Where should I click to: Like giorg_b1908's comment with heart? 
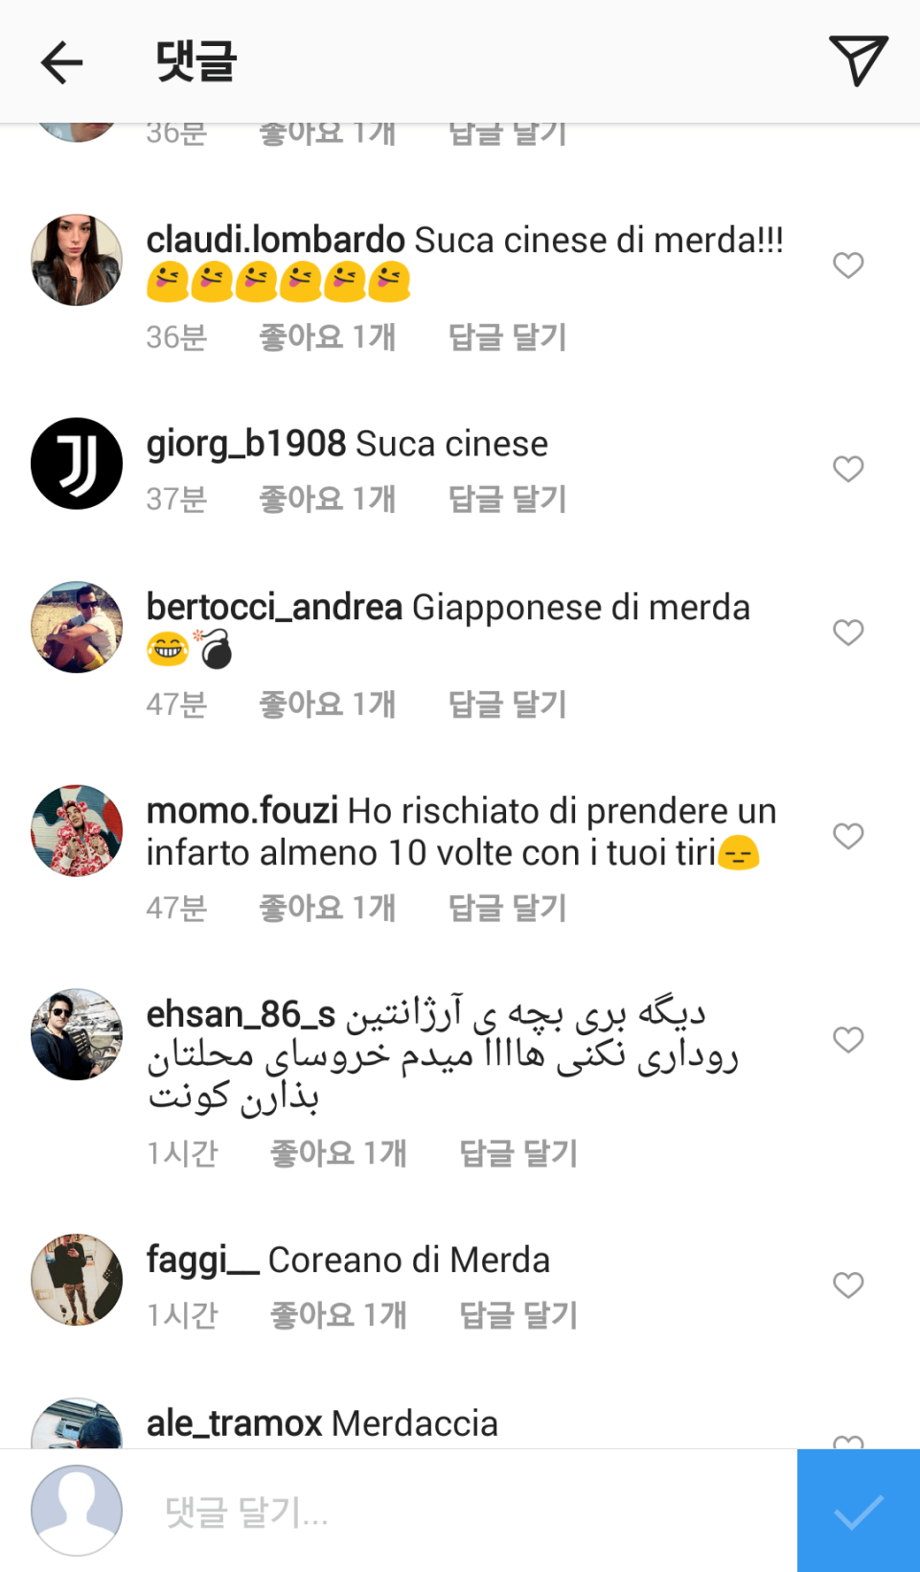848,469
